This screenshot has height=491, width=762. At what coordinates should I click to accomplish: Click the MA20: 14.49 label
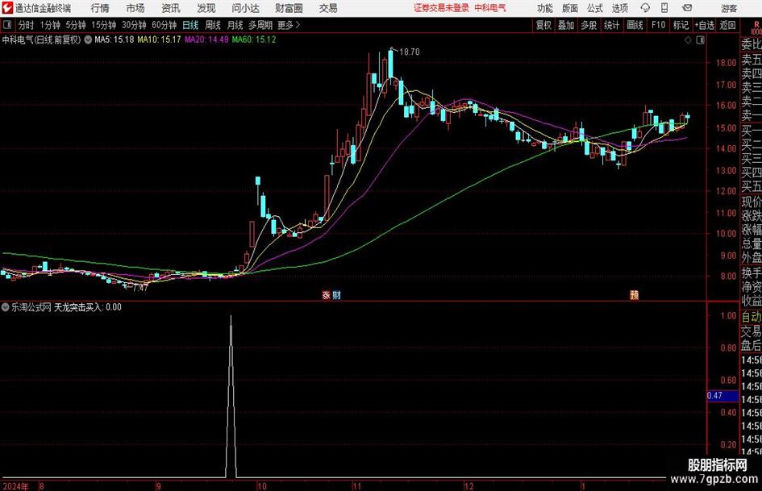click(x=206, y=40)
